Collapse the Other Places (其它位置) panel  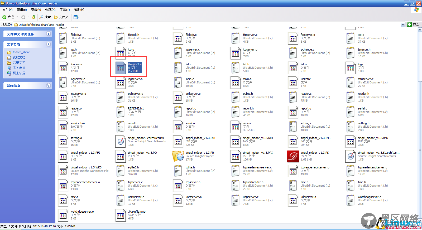(48, 44)
